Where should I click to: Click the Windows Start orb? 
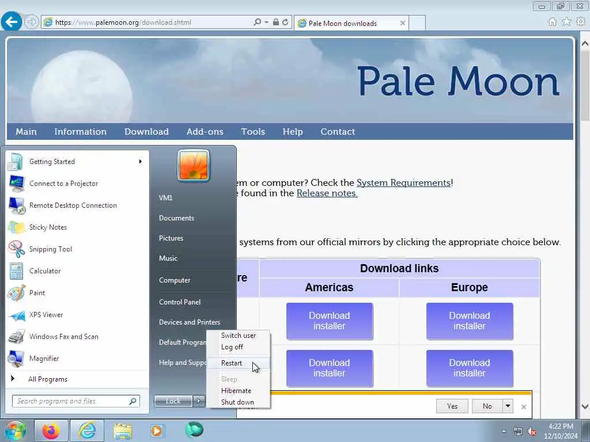click(x=16, y=430)
